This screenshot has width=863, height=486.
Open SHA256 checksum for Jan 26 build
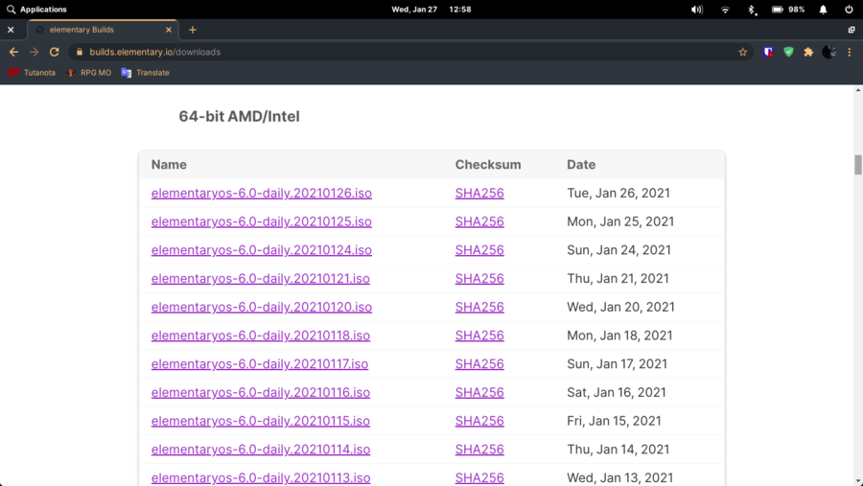pyautogui.click(x=479, y=194)
